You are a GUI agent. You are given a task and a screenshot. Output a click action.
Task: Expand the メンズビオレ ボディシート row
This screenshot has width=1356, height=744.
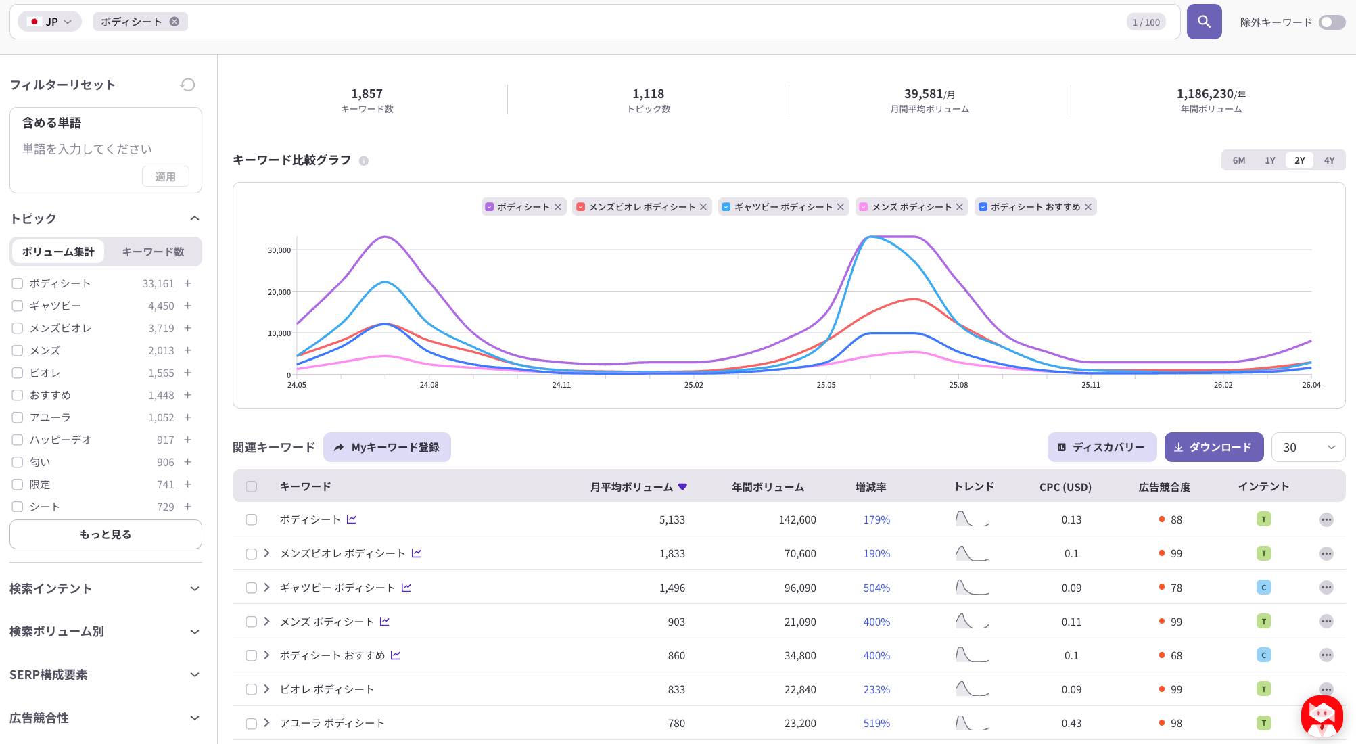tap(267, 553)
